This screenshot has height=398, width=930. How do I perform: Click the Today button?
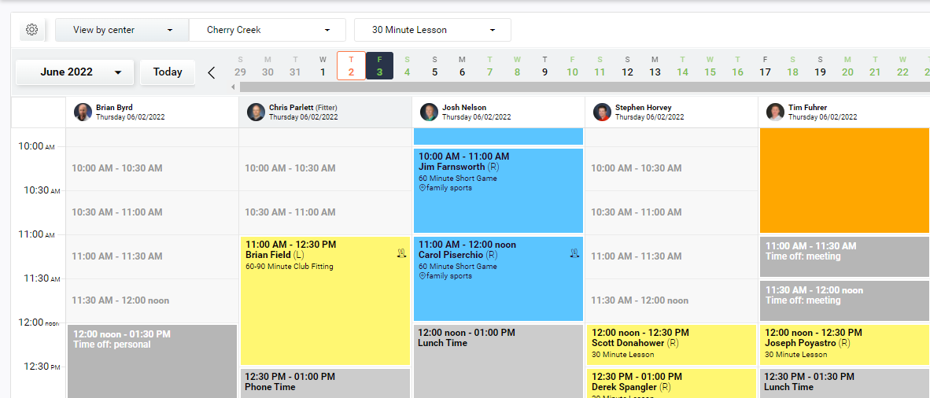168,72
